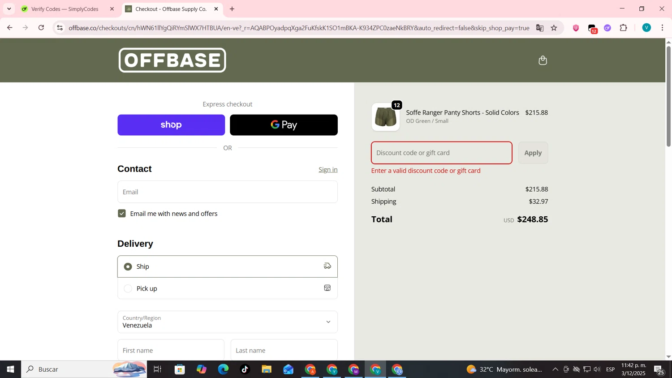
Task: Open TikTok from the taskbar
Action: point(245,369)
